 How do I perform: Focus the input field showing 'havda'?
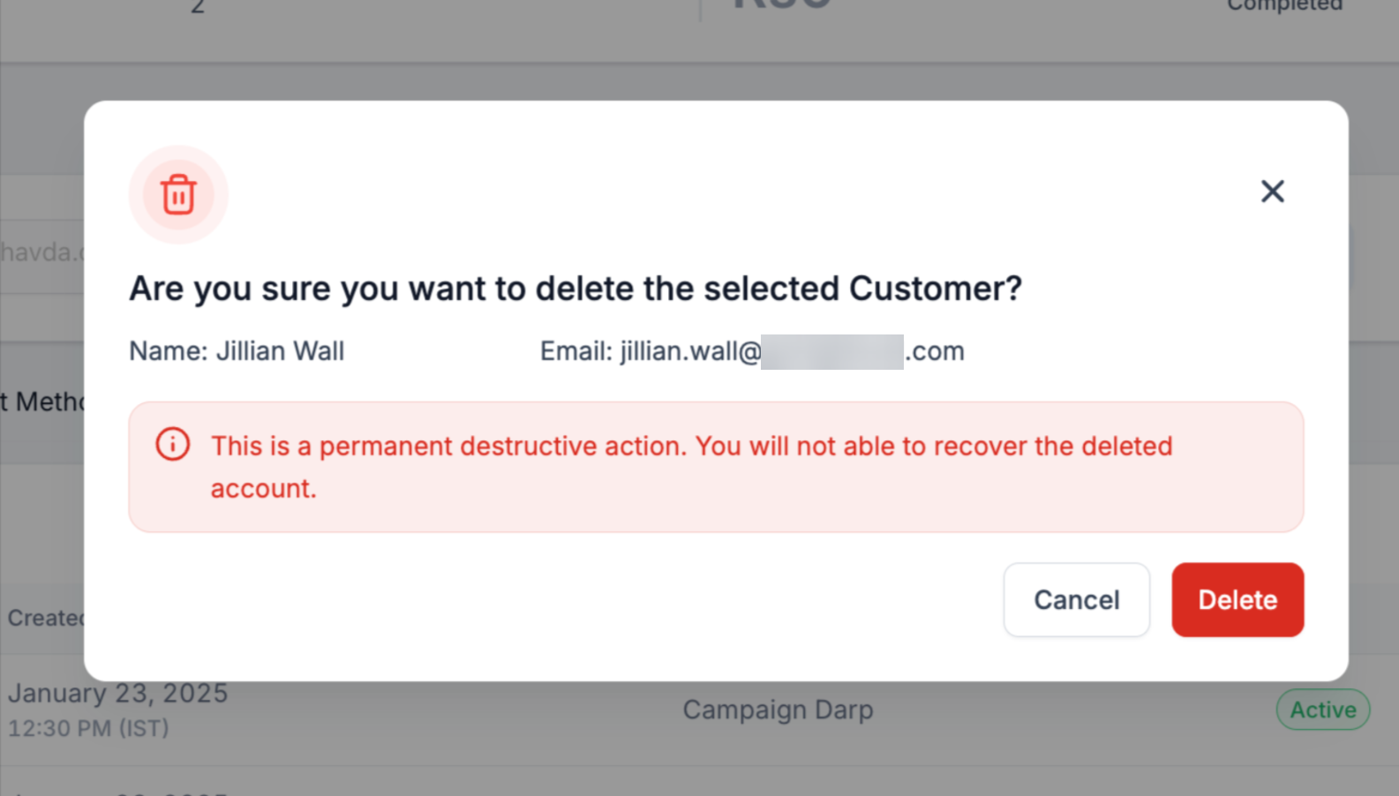(41, 253)
